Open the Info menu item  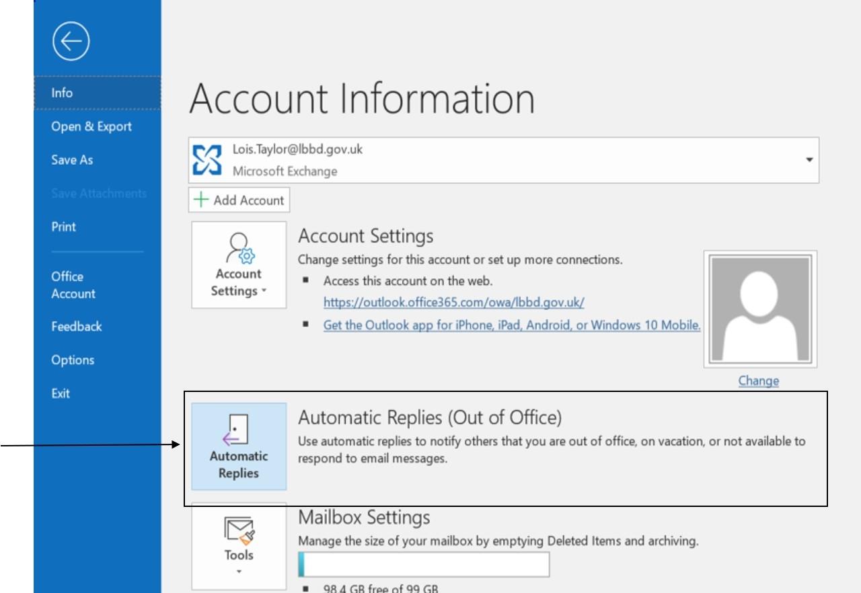click(x=97, y=93)
